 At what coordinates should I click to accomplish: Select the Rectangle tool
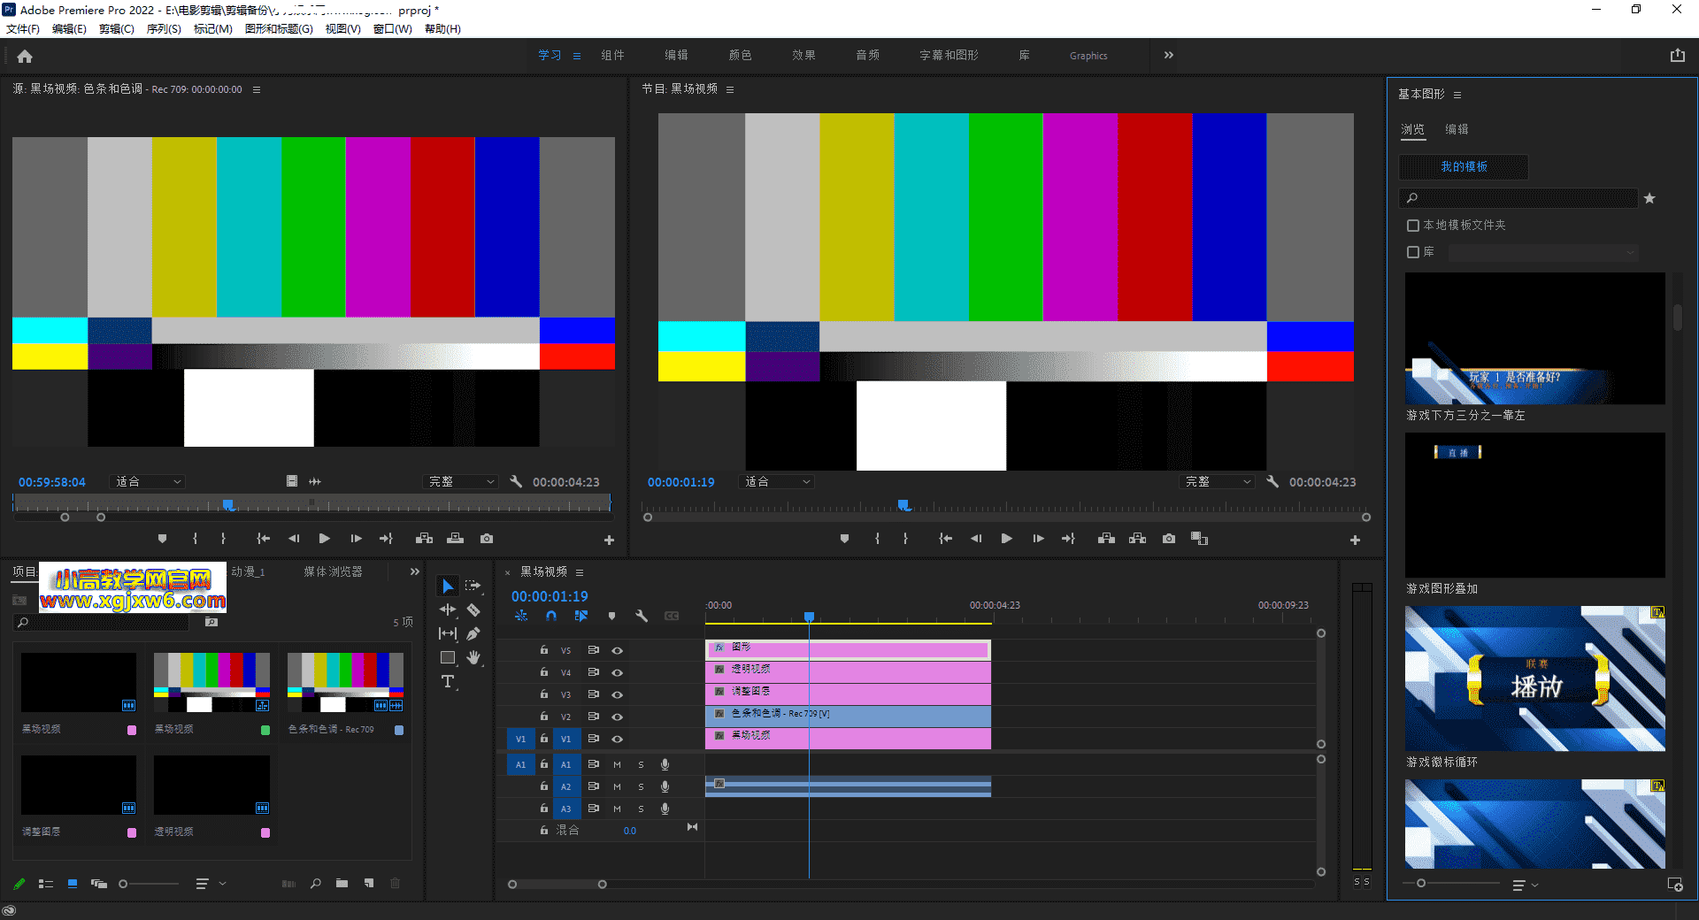pyautogui.click(x=448, y=657)
